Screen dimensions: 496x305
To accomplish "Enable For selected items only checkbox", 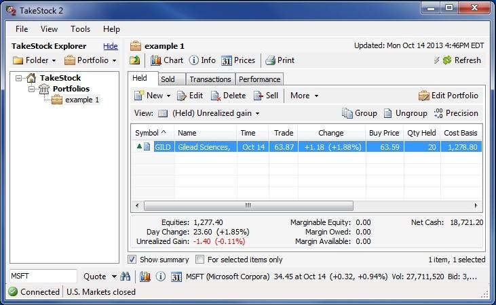I will coord(199,260).
